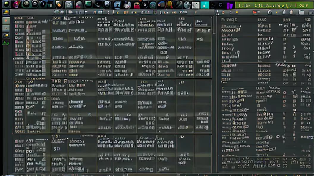Screen dimensions: 314x176
Task: Expand the small arrow control in the main toolbar
Action: [x=86, y=12]
